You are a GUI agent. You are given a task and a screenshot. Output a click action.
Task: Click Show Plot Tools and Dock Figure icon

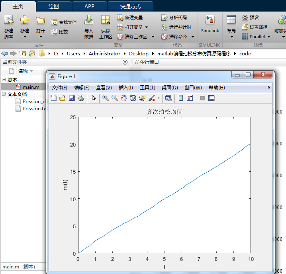[x=211, y=98]
